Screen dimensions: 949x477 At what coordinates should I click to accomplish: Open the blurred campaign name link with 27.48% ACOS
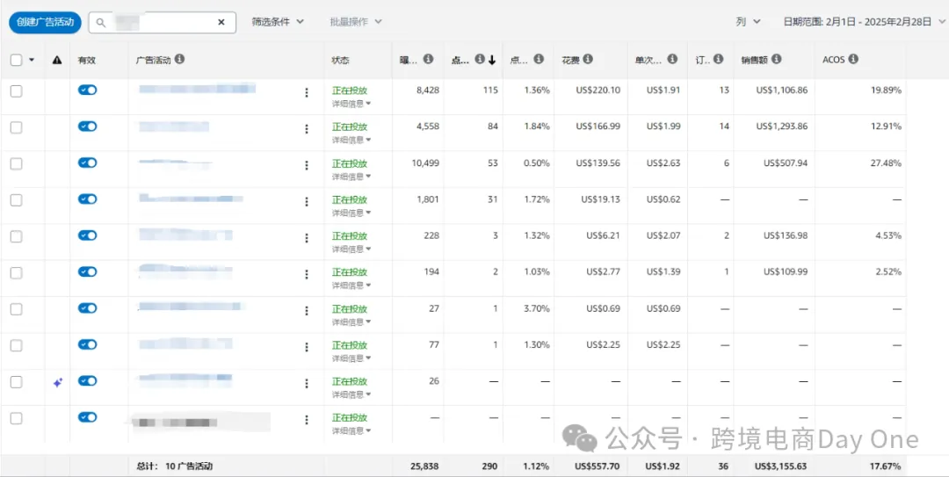coord(176,163)
